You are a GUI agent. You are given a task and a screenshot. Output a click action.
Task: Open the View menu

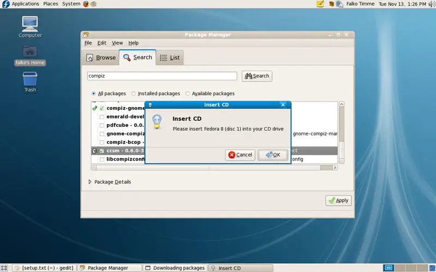pyautogui.click(x=117, y=43)
